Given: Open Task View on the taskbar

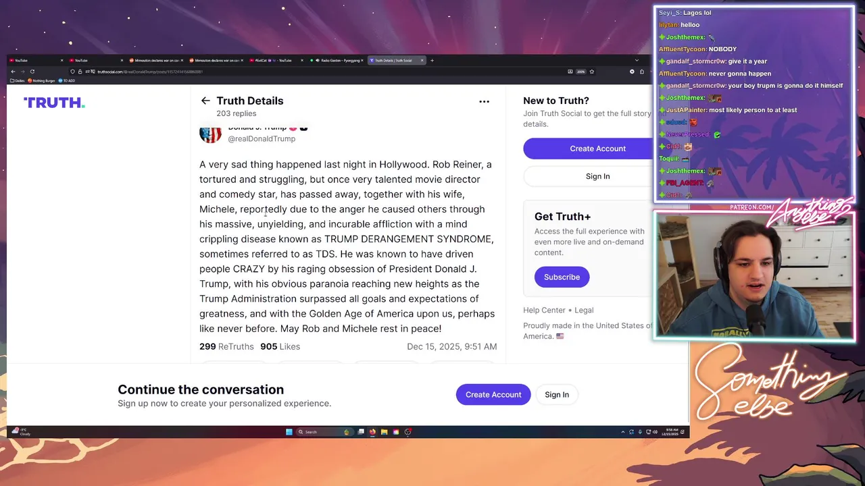Looking at the screenshot, I should pos(361,432).
